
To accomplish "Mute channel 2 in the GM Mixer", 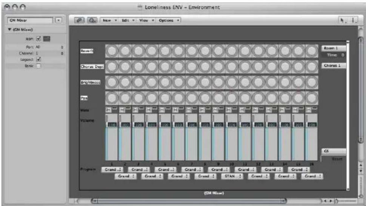I will click(121, 110).
